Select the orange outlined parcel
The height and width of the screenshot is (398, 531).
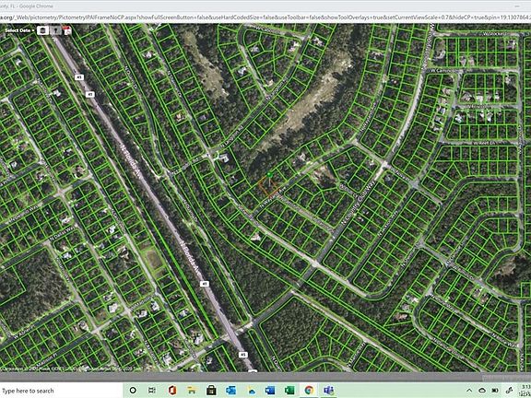[x=268, y=187]
